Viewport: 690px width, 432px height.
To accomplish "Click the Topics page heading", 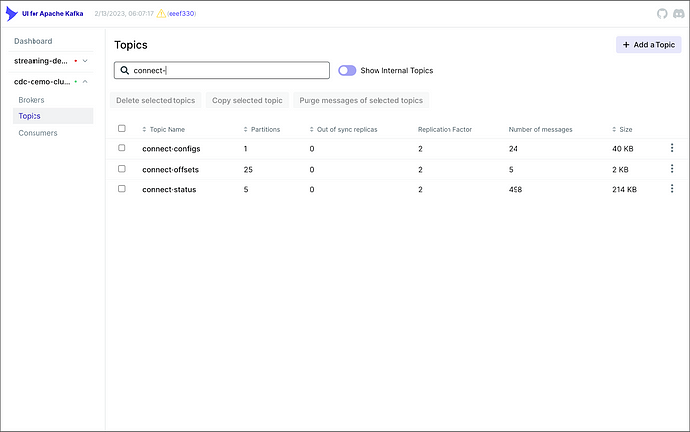I will click(131, 45).
